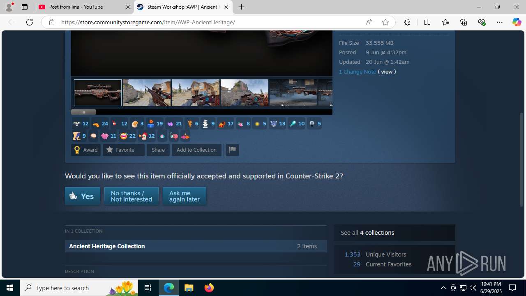Screen dimensions: 526x296
Task: Click the thumbnail strip scrollbar handle
Action: pyautogui.click(x=83, y=112)
